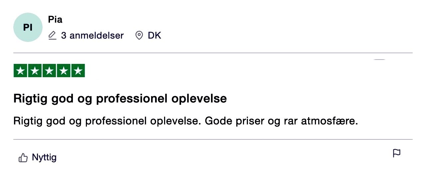Click the divider line above Nyttig

(x=213, y=139)
